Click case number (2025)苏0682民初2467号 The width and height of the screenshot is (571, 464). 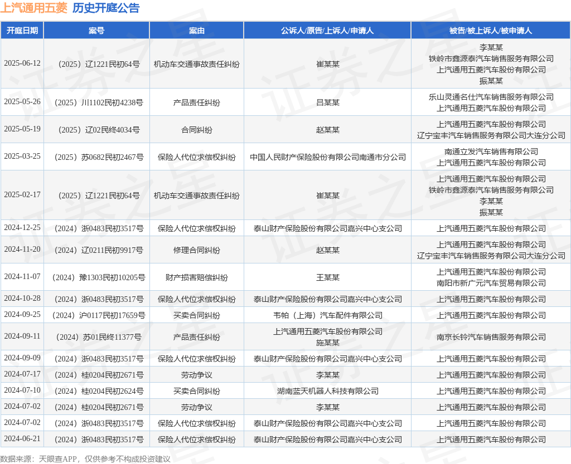tap(98, 157)
